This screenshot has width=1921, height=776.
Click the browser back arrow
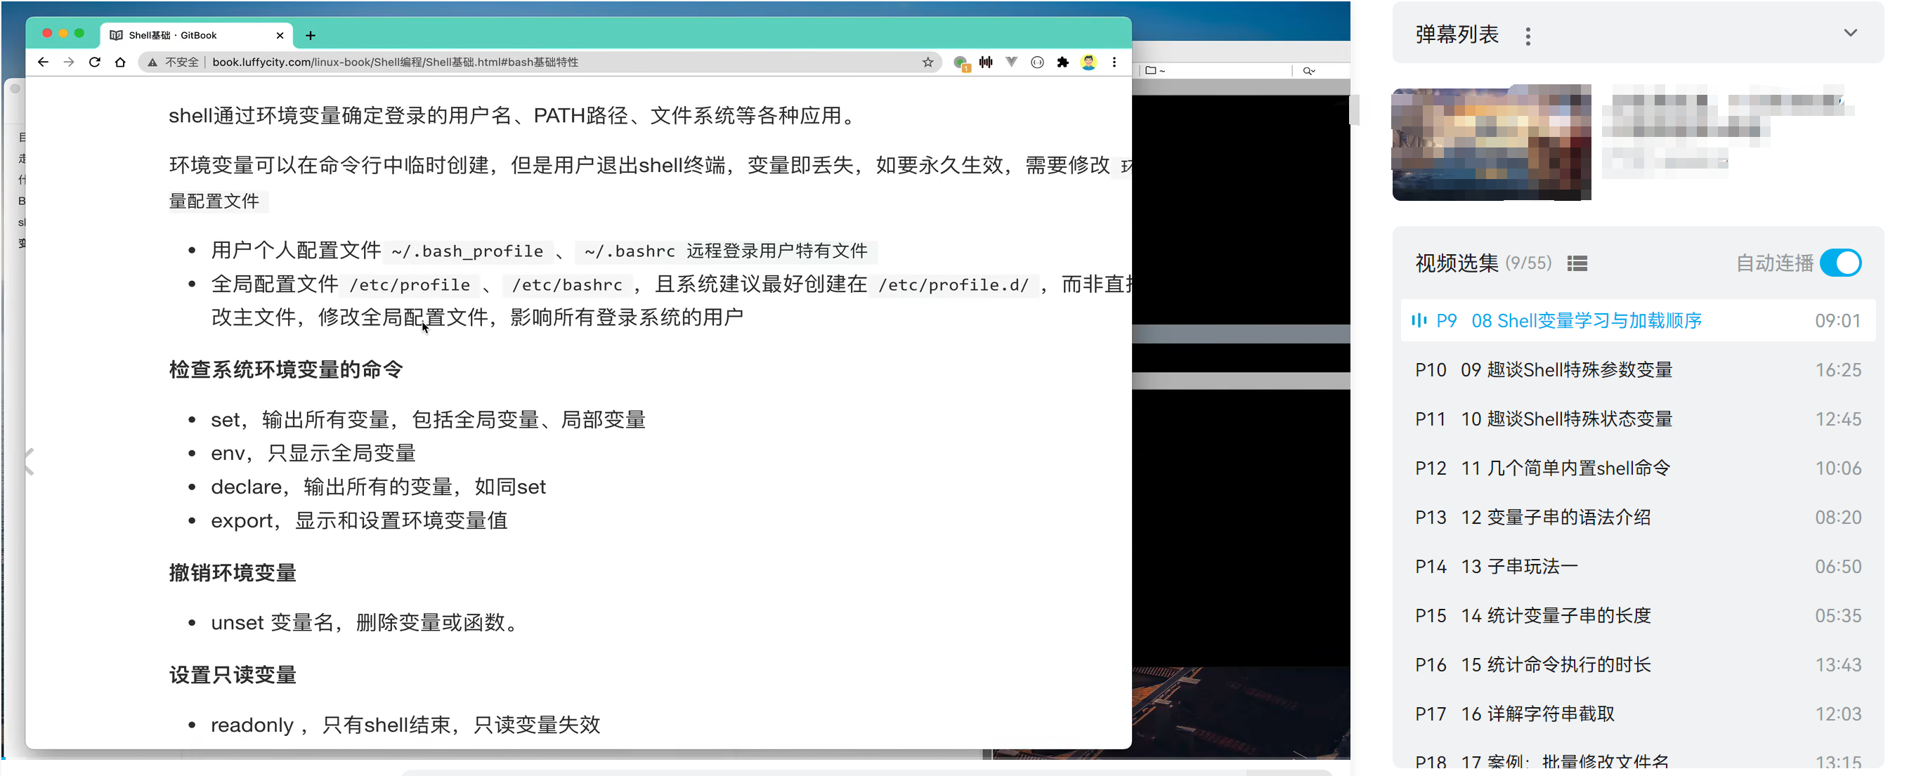click(x=44, y=62)
